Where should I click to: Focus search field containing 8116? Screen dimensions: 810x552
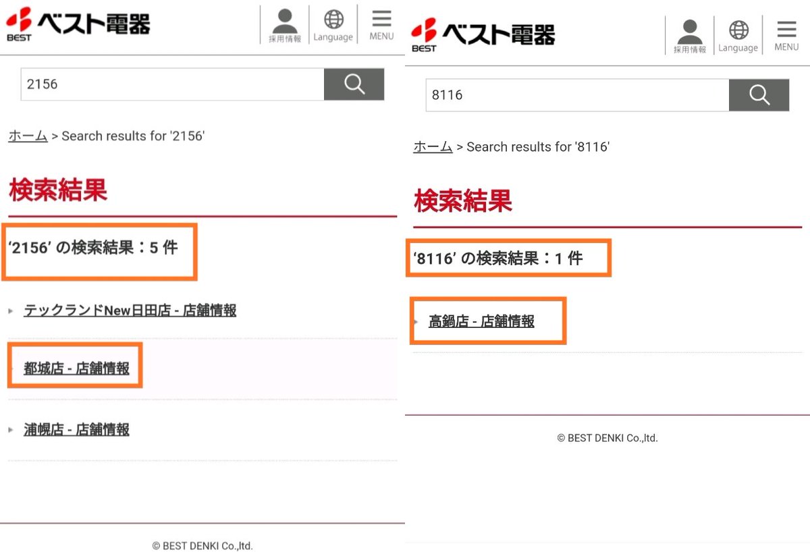click(x=578, y=95)
